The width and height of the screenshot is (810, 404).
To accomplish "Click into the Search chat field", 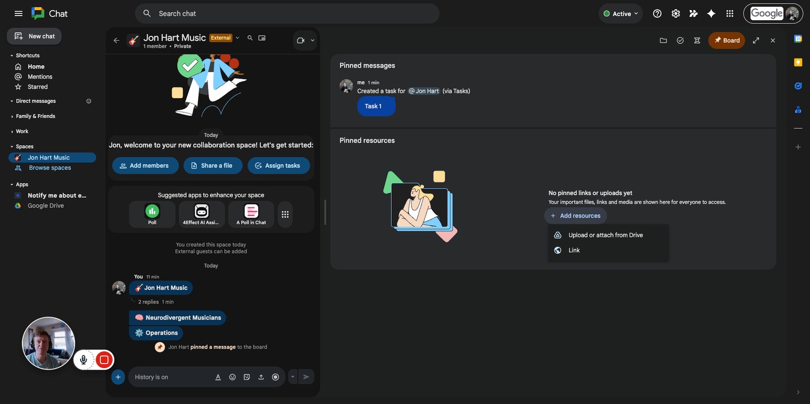I will pos(287,14).
